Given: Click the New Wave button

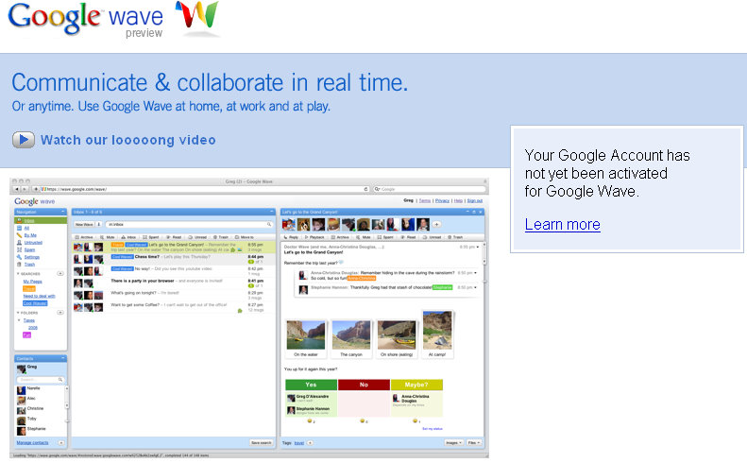Looking at the screenshot, I should coord(84,224).
